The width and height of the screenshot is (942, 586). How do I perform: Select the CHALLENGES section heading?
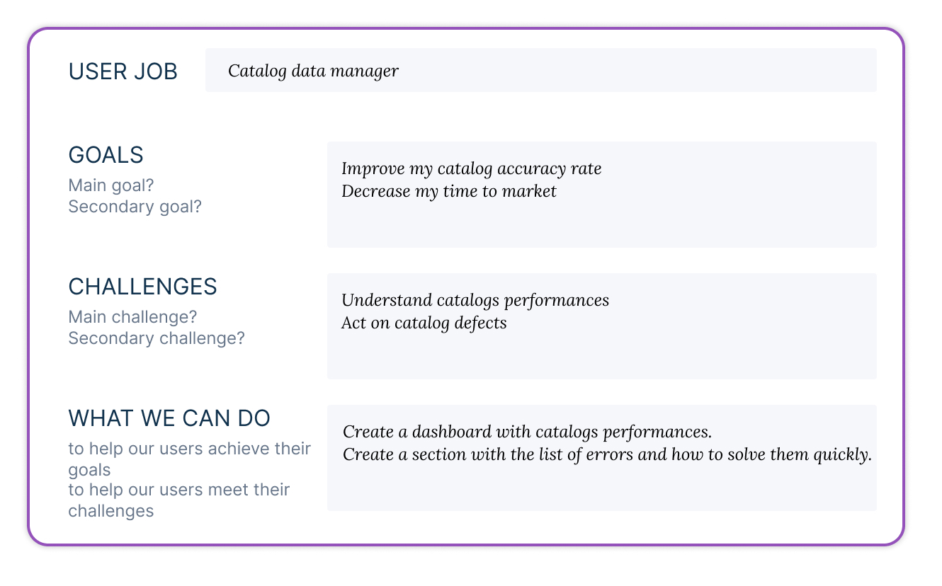(142, 287)
